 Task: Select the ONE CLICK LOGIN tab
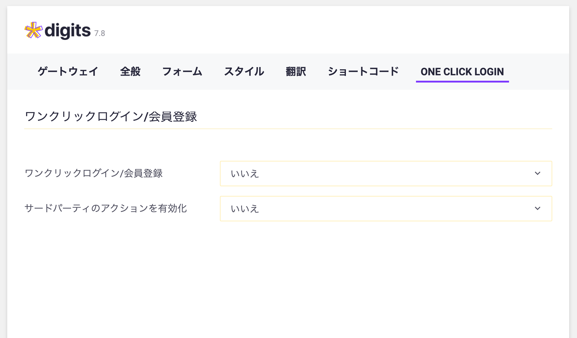coord(462,72)
